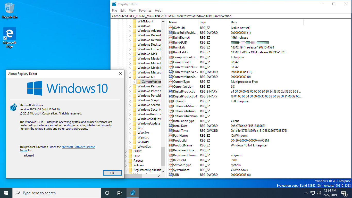This screenshot has width=352, height=198.
Task: Open the View menu
Action: tap(132, 11)
